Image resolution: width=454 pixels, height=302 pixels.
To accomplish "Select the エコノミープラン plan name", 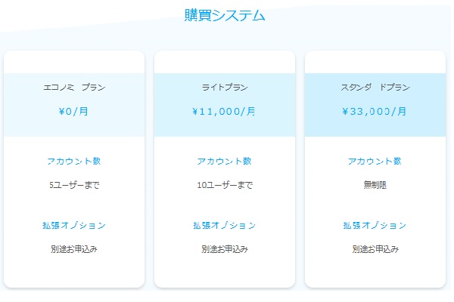I will pyautogui.click(x=74, y=88).
